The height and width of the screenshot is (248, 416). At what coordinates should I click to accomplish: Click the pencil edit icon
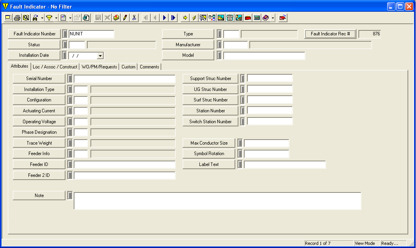[125, 18]
